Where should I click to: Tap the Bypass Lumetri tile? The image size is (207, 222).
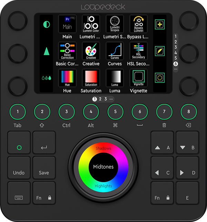coord(139,24)
